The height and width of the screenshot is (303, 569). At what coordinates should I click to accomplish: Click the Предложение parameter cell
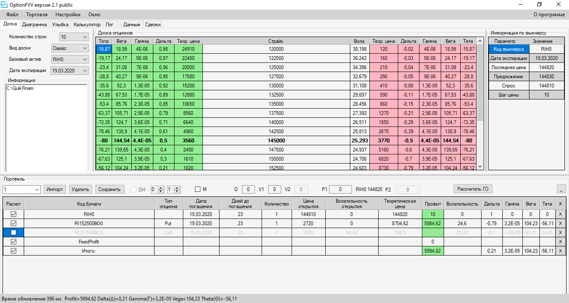509,77
